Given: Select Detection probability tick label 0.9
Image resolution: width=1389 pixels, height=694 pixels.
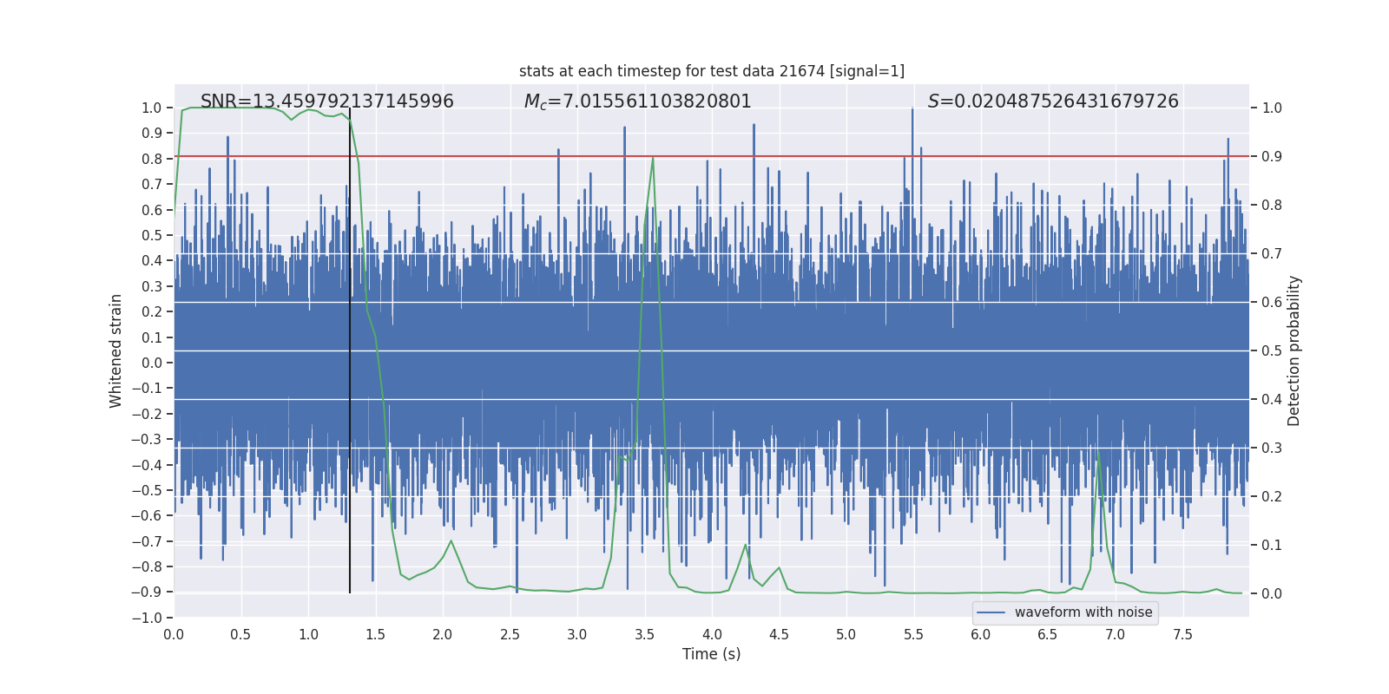Looking at the screenshot, I should pos(1272,157).
